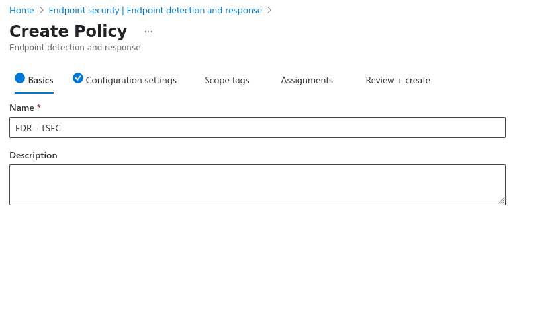Go to the Scope tags tab
The height and width of the screenshot is (311, 552).
click(x=226, y=80)
